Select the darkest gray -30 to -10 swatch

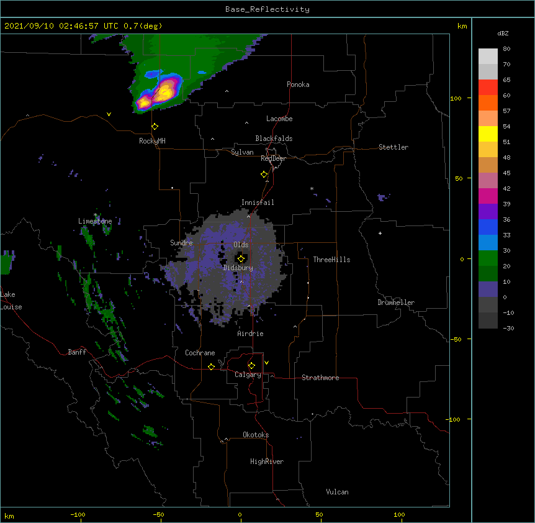tap(488, 321)
